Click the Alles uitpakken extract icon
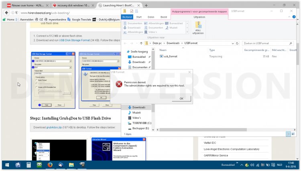 (198, 27)
